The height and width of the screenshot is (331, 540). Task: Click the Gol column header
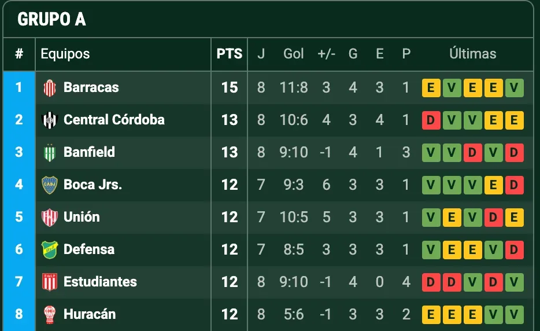294,54
